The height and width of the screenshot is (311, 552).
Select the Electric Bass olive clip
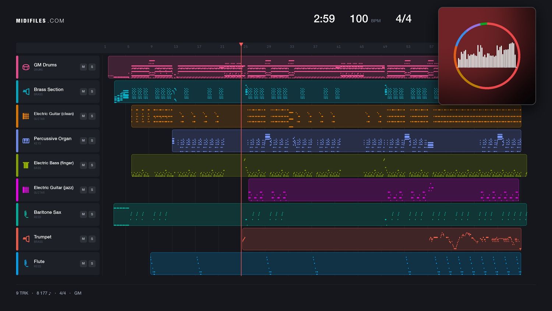click(x=329, y=165)
